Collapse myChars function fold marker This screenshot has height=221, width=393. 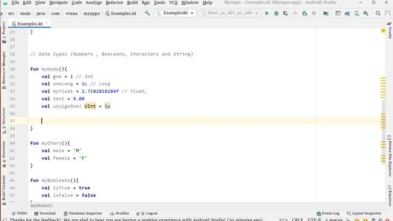click(x=27, y=143)
